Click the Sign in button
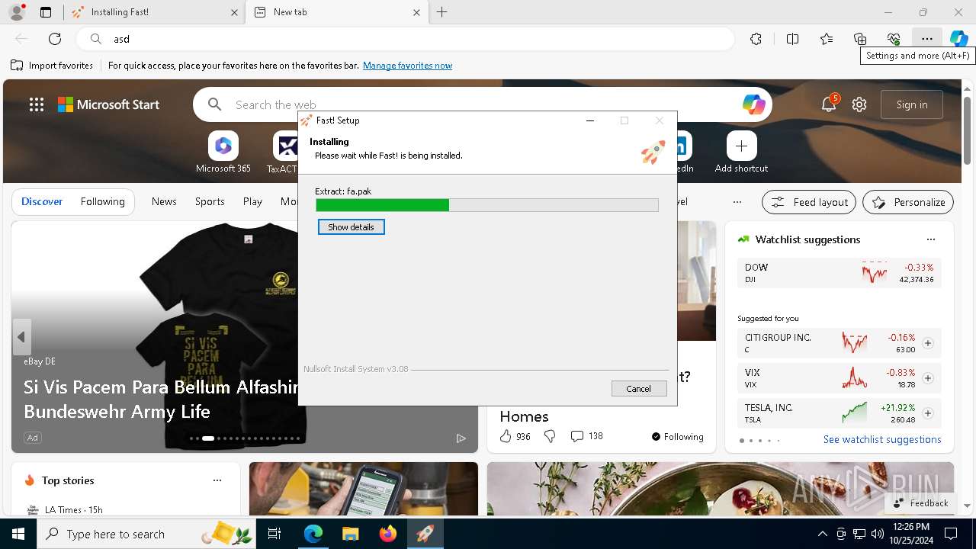The width and height of the screenshot is (976, 549). pyautogui.click(x=912, y=104)
